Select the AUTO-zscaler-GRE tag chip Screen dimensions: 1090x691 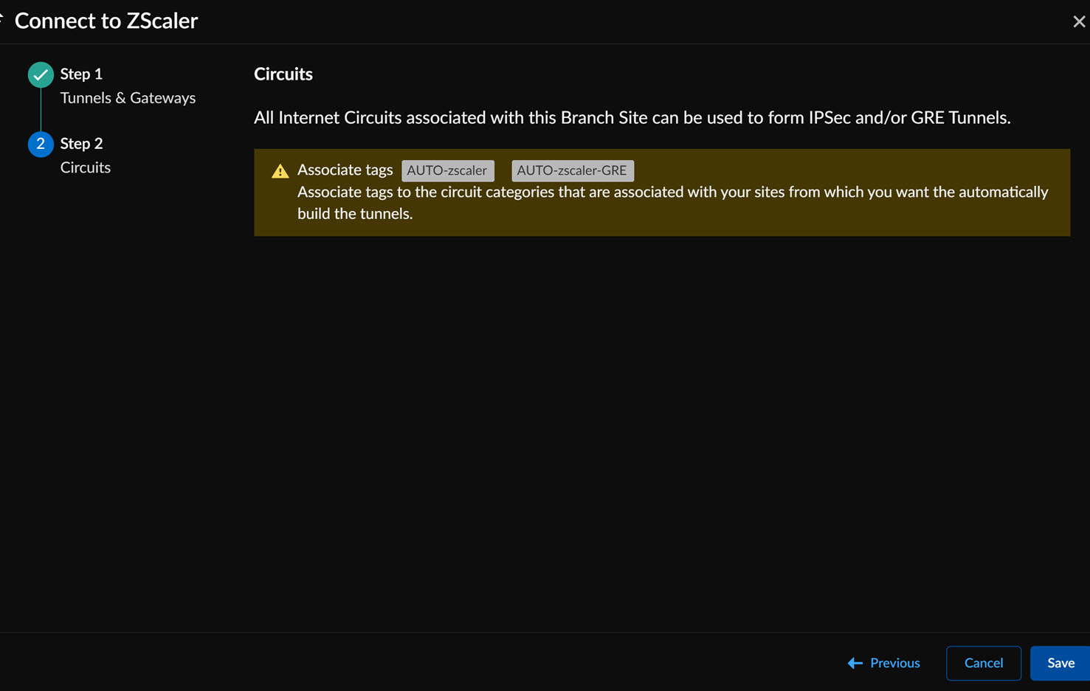pyautogui.click(x=572, y=170)
